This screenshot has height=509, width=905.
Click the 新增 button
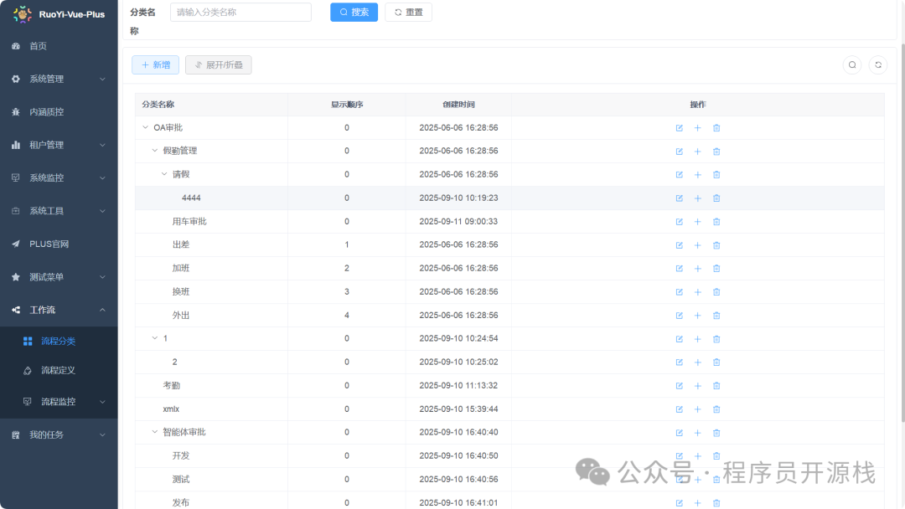pos(155,65)
